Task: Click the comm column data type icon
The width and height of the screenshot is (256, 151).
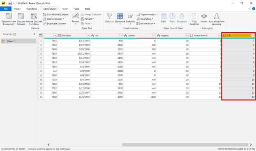Action: (126, 35)
